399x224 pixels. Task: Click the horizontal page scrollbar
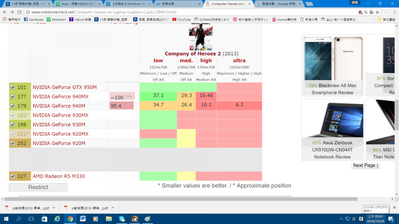181,199
